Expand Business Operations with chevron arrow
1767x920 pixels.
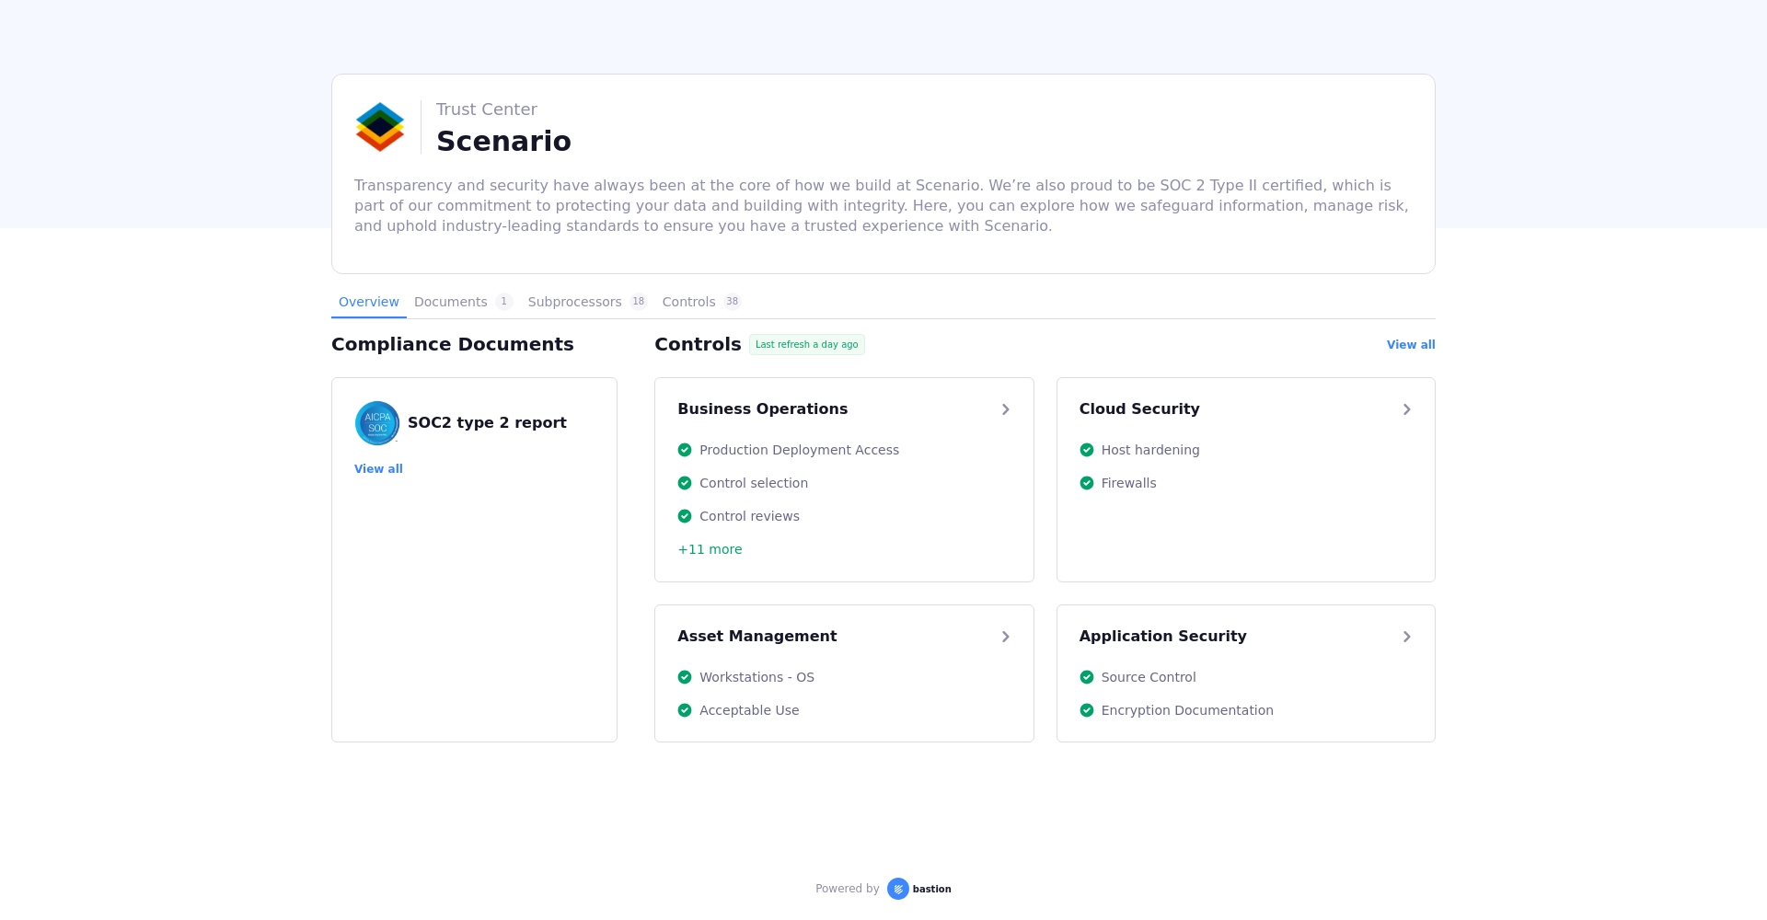pos(1005,409)
